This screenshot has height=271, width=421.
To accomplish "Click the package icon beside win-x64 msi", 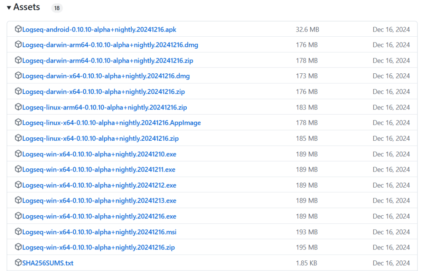I will [x=18, y=232].
